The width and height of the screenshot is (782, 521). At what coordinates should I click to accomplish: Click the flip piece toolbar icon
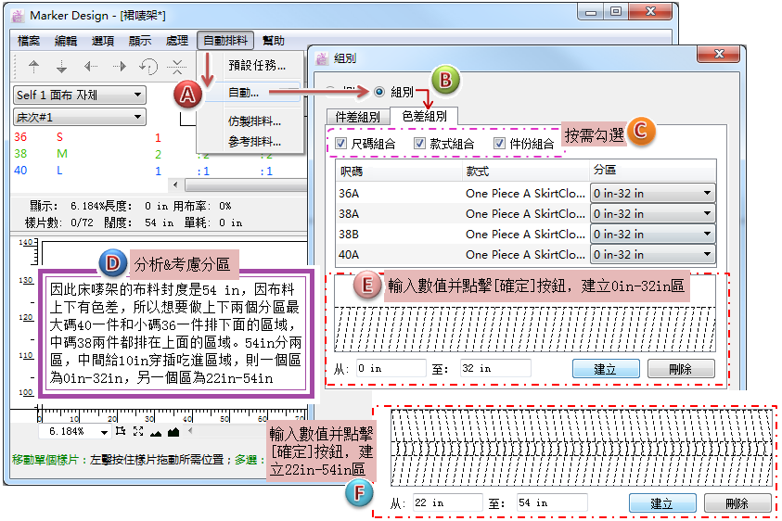[178, 67]
